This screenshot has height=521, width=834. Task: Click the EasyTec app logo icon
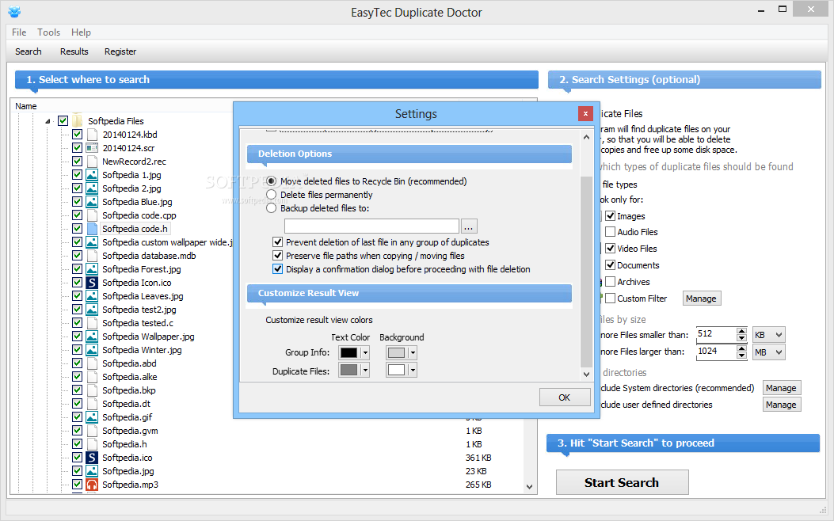[14, 11]
